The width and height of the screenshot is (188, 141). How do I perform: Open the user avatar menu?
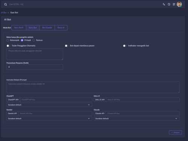point(179,4)
